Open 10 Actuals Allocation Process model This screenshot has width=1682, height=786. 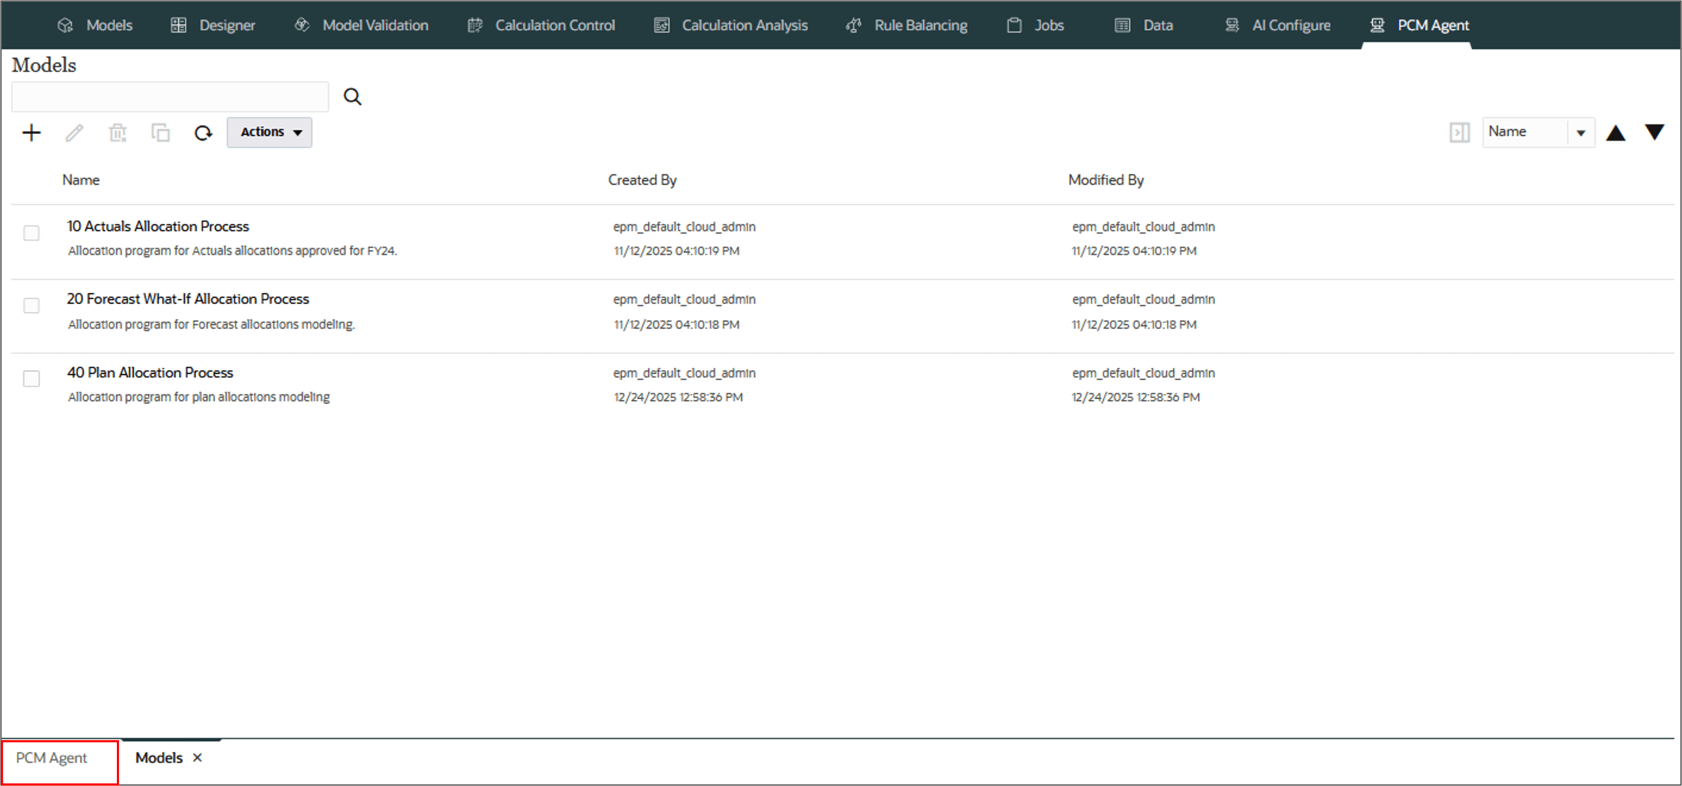coord(158,227)
